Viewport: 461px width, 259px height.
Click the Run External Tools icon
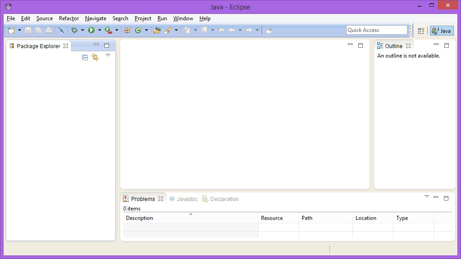click(x=108, y=30)
